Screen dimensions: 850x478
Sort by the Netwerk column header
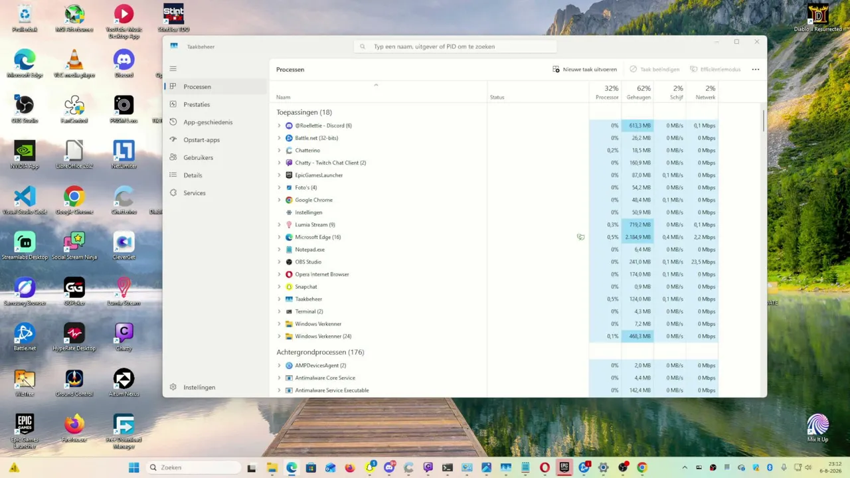(x=702, y=92)
